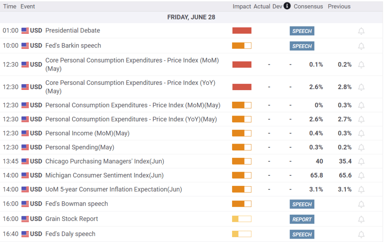Click red impact bar for Presidential Debate
The width and height of the screenshot is (384, 242).
click(242, 31)
